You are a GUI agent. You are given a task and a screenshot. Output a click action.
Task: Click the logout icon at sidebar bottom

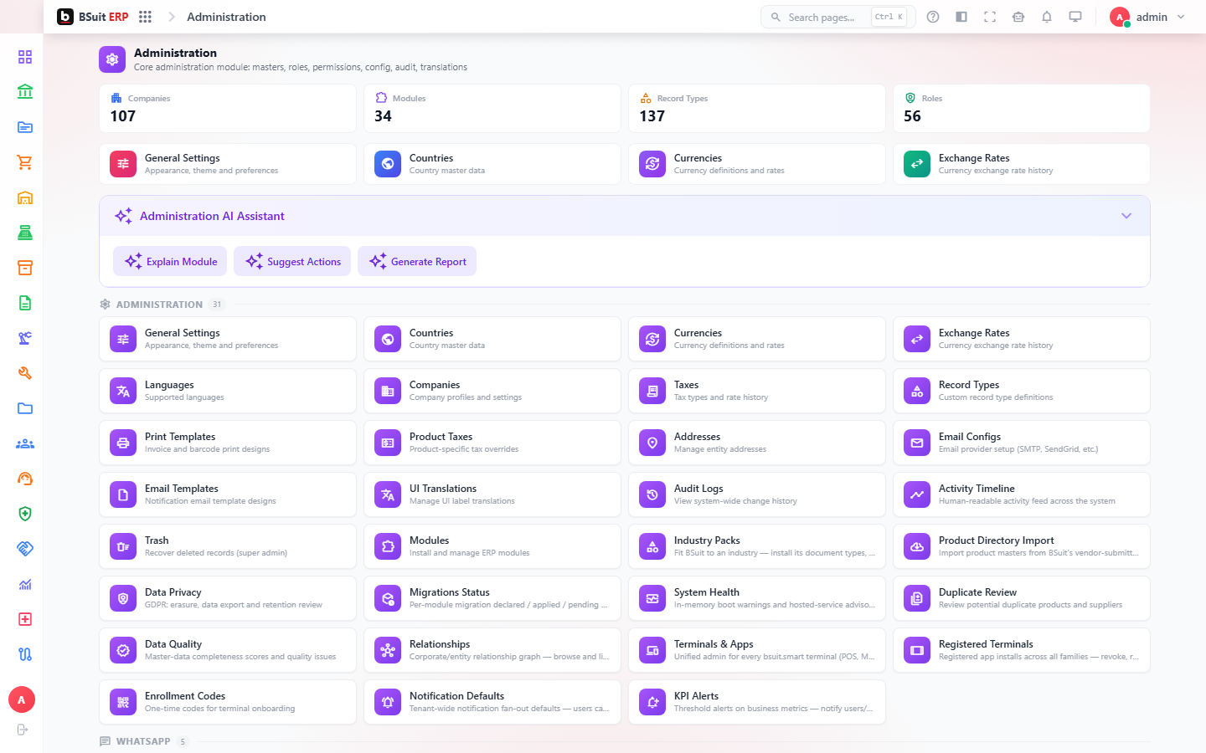tap(23, 730)
